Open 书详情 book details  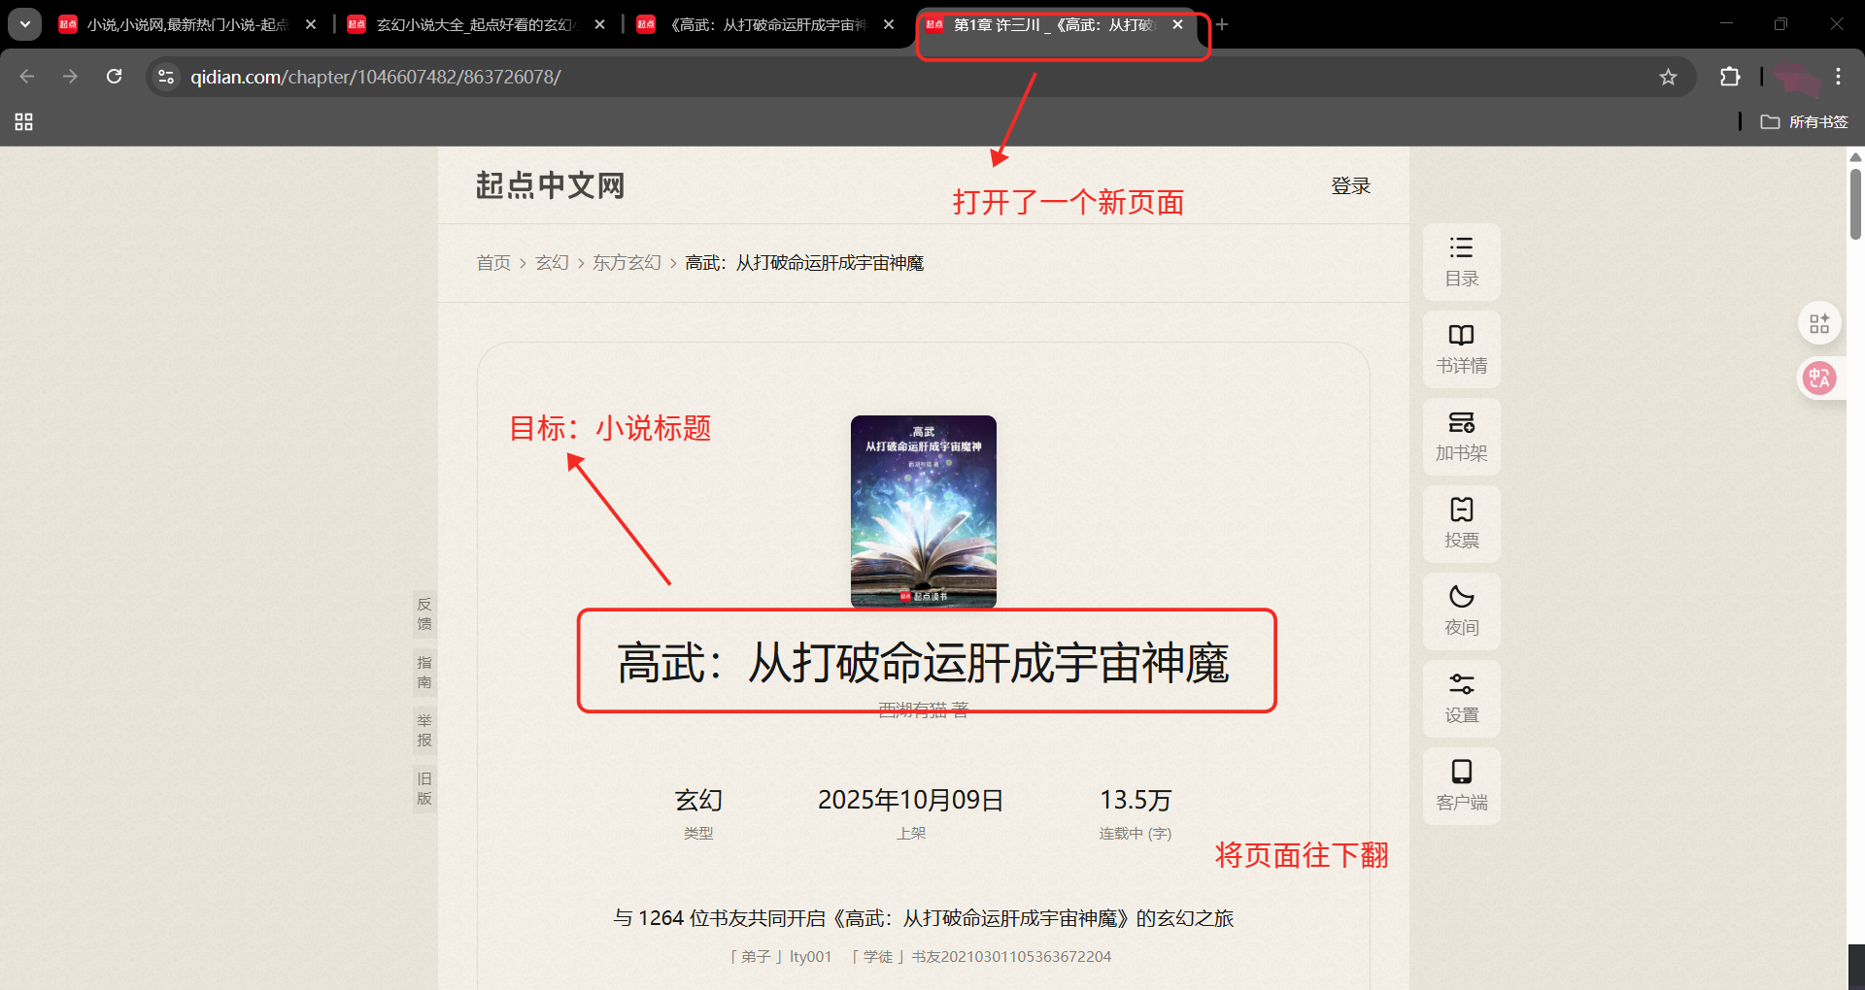[x=1461, y=349]
